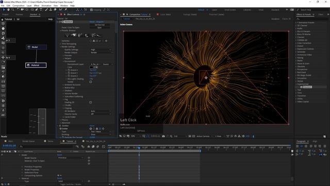Click the Material node in Stardust panel
The image size is (330, 186).
click(x=36, y=65)
